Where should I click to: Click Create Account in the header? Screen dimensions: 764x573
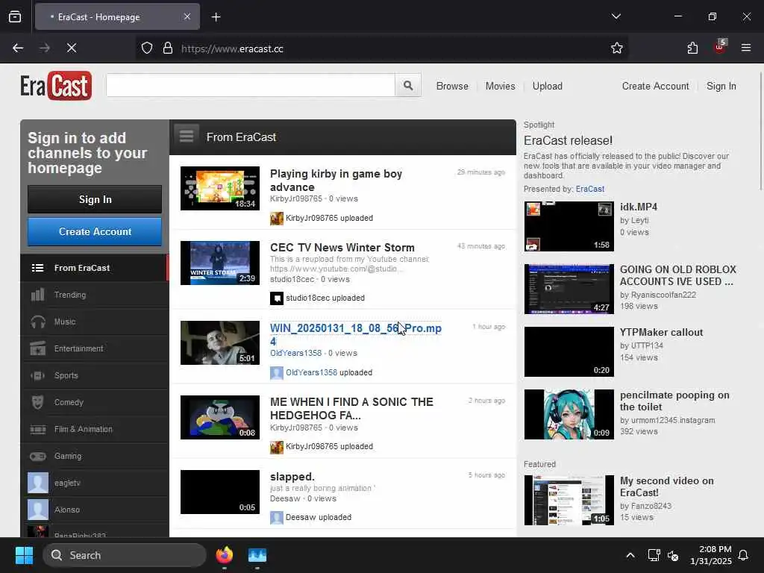(x=655, y=87)
